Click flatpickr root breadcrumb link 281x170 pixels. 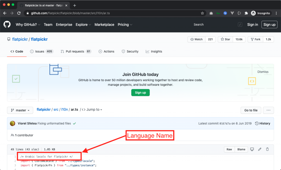(44, 110)
